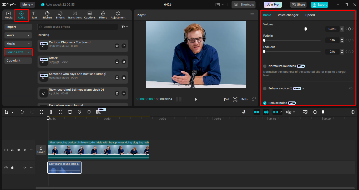The height and width of the screenshot is (190, 359).
Task: Click the Volume stepper arrows
Action: [x=342, y=29]
